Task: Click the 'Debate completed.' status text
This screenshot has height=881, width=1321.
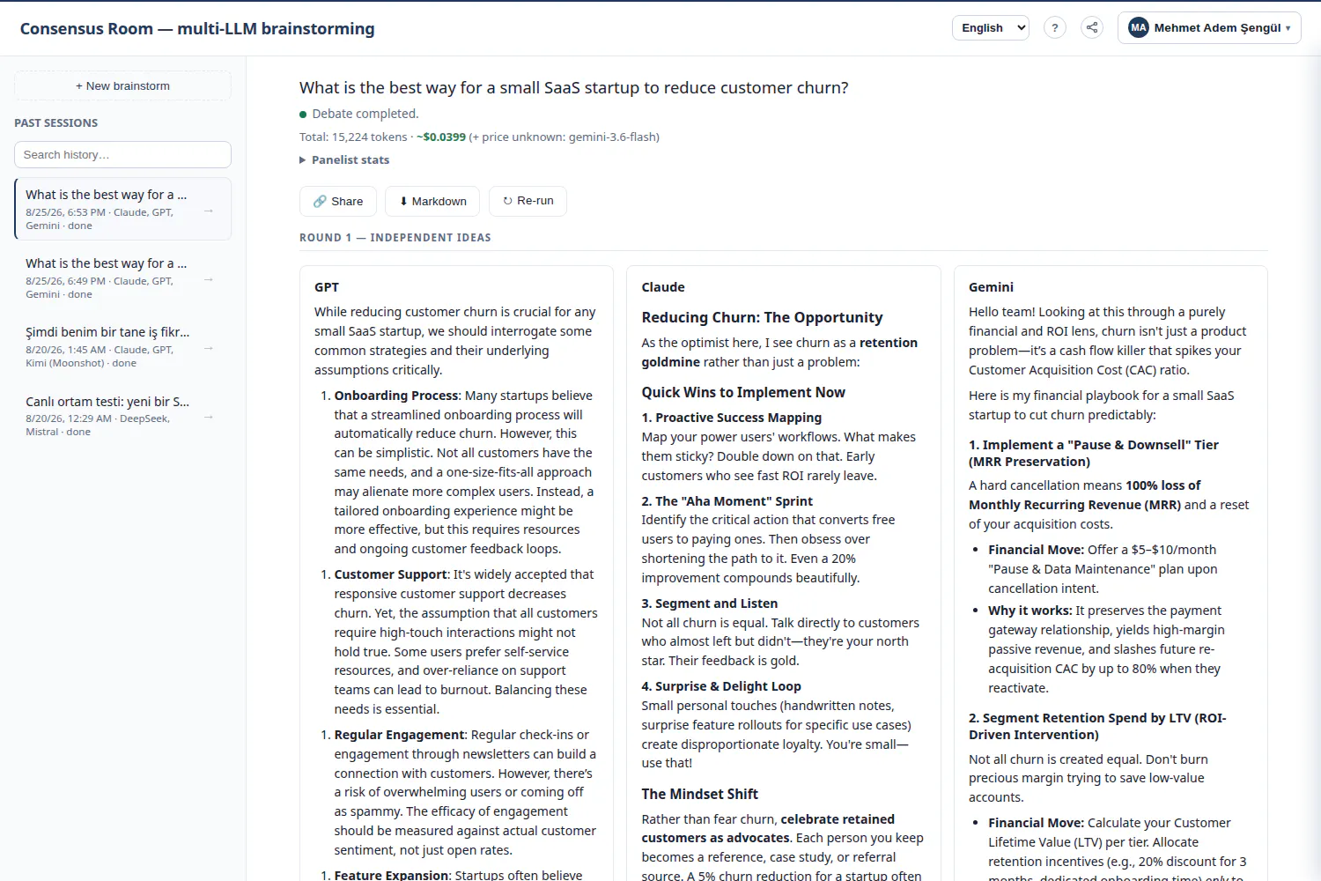Action: 365,114
